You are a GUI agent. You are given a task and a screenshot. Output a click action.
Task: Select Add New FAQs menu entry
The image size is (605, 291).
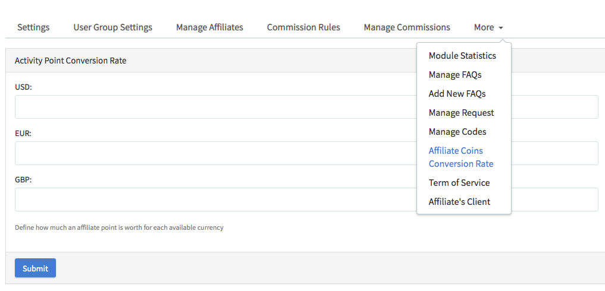457,94
